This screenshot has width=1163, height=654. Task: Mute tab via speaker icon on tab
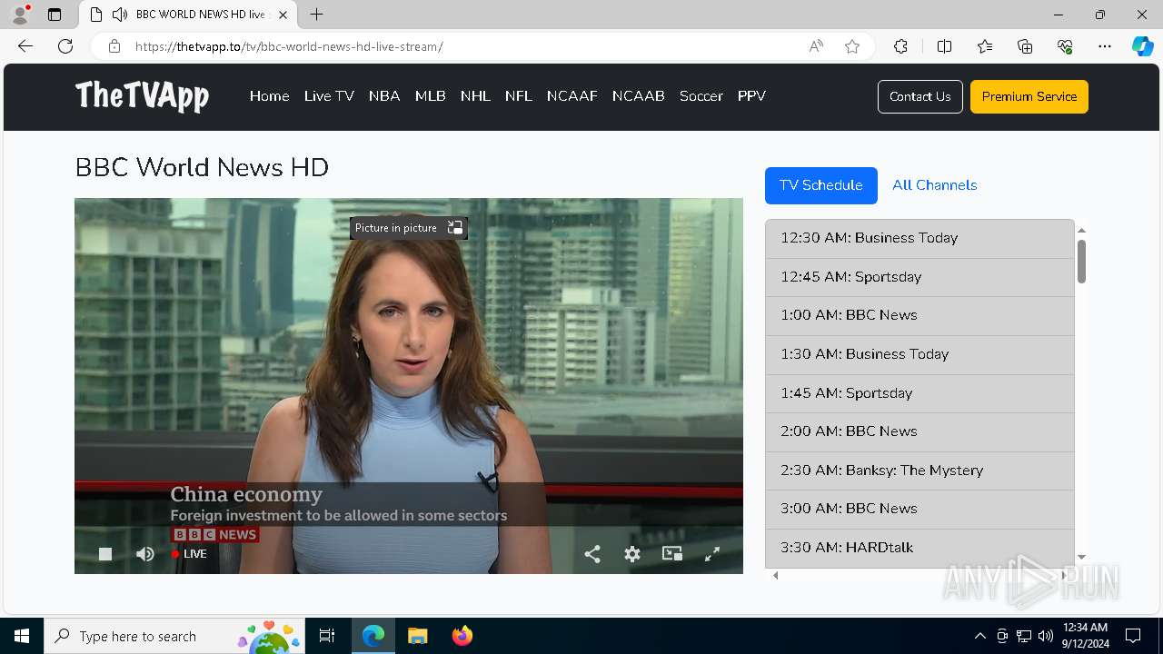pyautogui.click(x=120, y=15)
